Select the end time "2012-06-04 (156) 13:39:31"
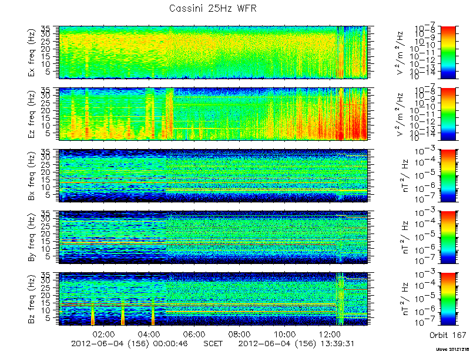The height and width of the screenshot is (352, 470). 297,343
